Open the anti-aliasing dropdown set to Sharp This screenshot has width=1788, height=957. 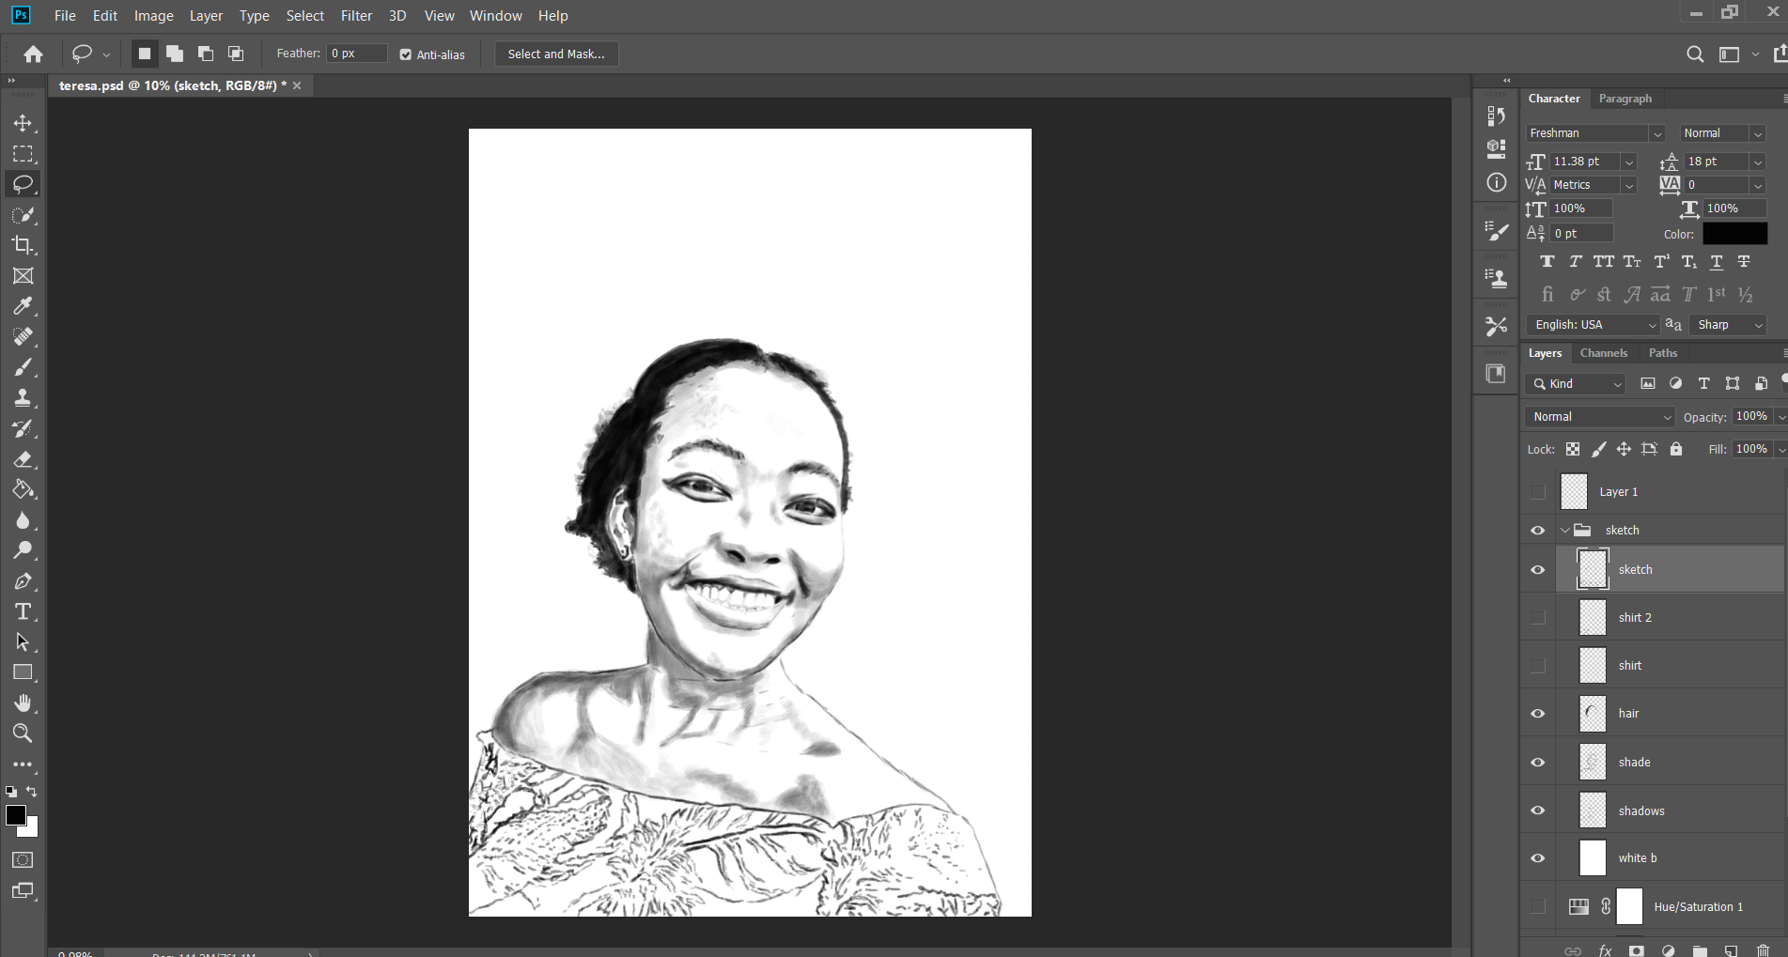click(x=1727, y=325)
